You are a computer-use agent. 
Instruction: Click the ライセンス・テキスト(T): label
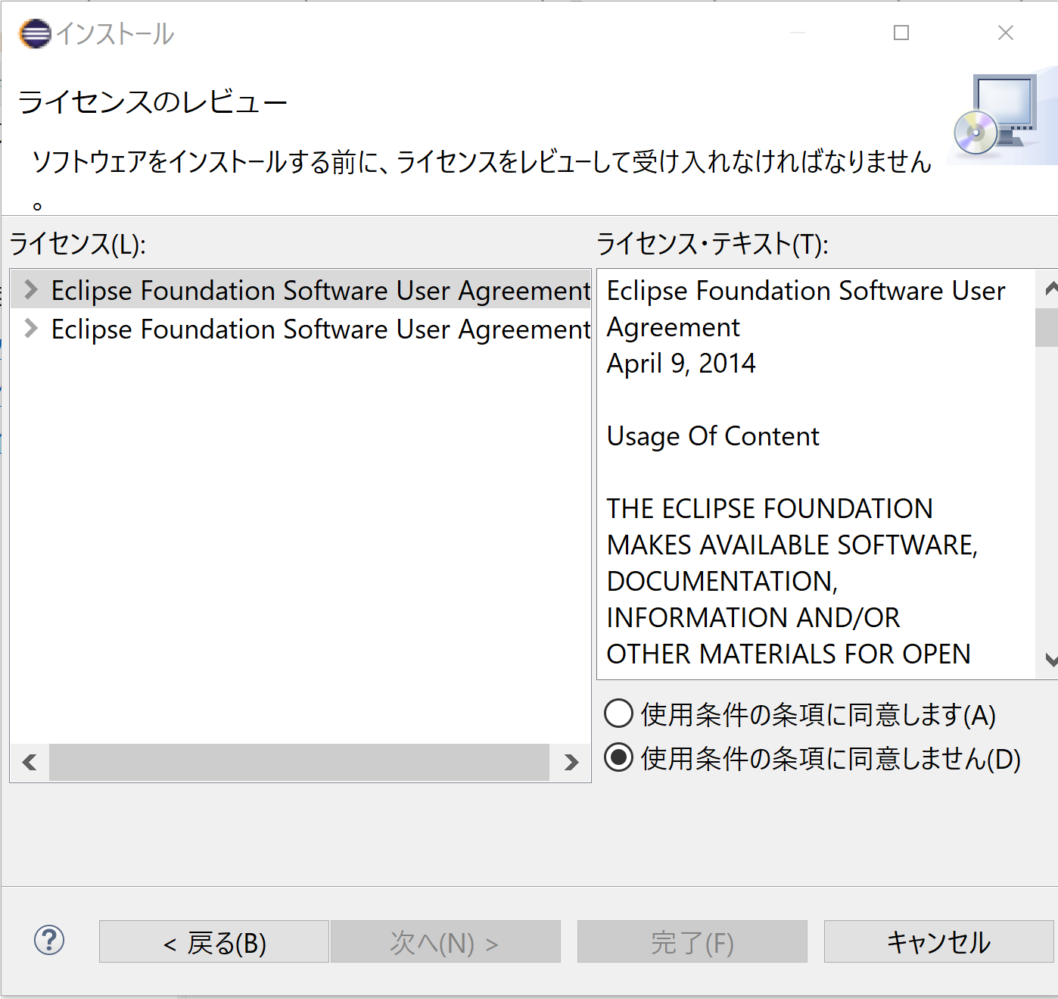[x=713, y=244]
